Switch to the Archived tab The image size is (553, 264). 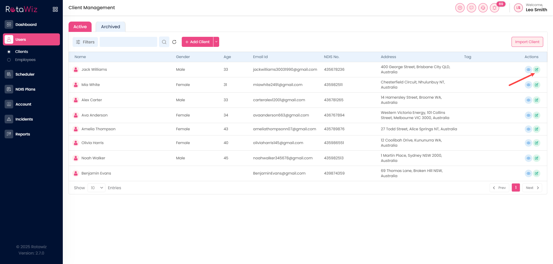(110, 27)
